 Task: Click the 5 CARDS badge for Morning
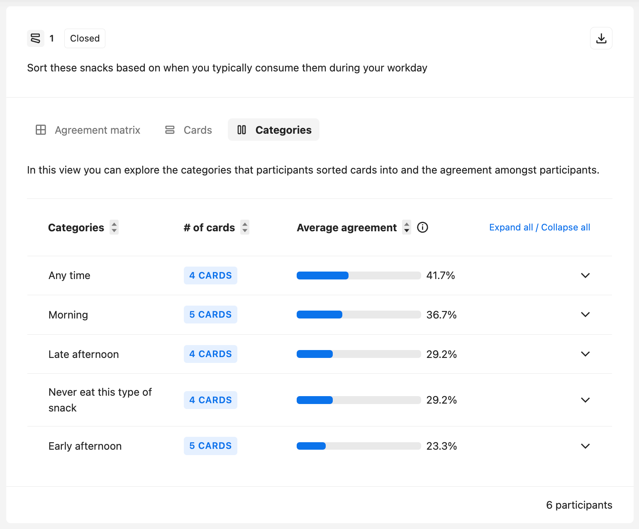(210, 314)
